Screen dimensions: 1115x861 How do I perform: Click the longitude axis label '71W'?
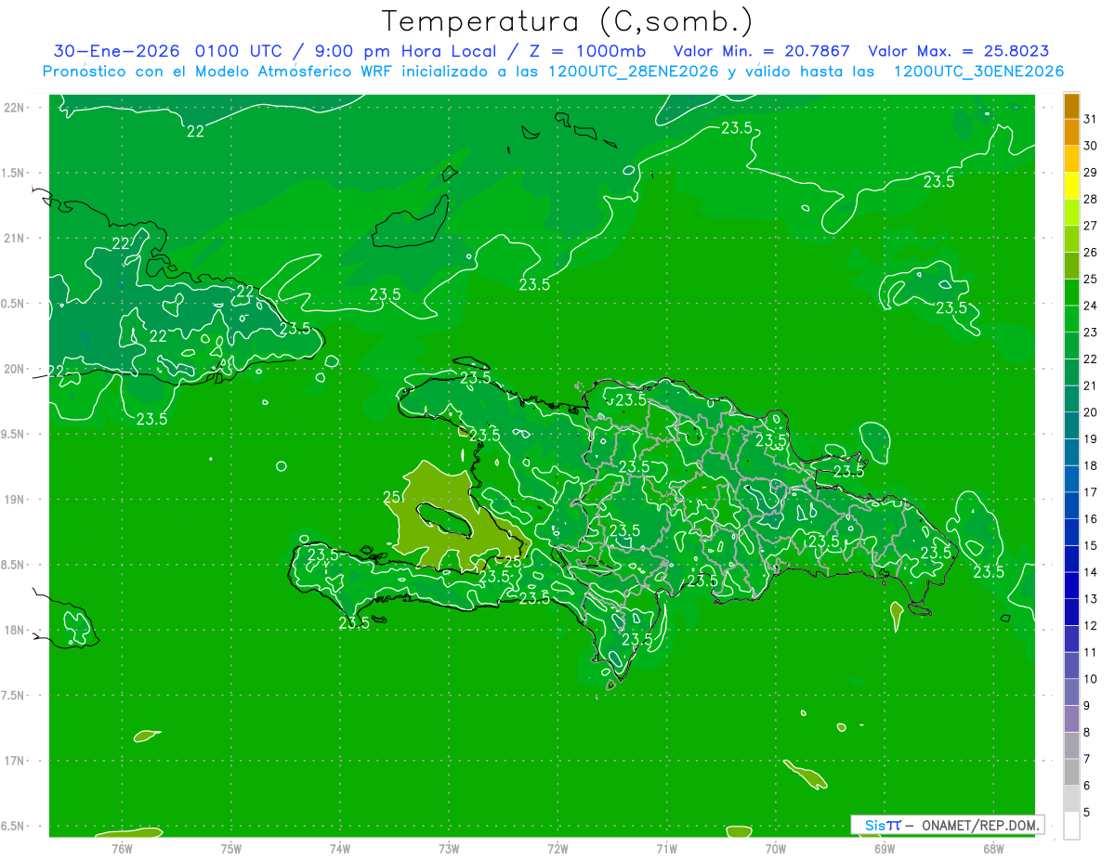(x=666, y=849)
